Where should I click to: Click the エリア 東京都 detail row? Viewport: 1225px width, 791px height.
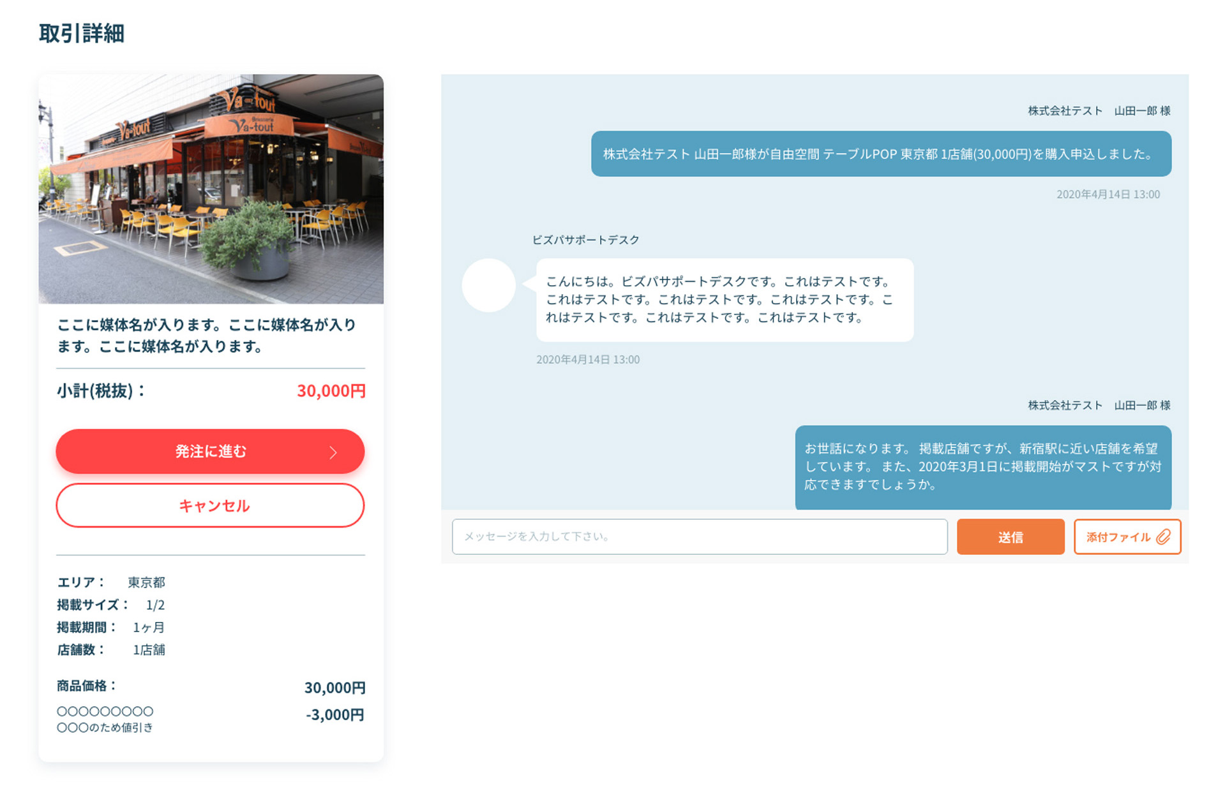112,582
